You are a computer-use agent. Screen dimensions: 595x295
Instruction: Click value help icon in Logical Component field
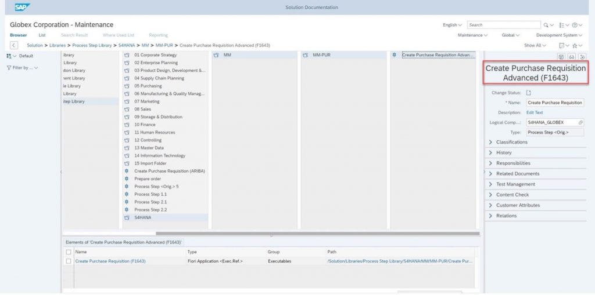point(580,123)
